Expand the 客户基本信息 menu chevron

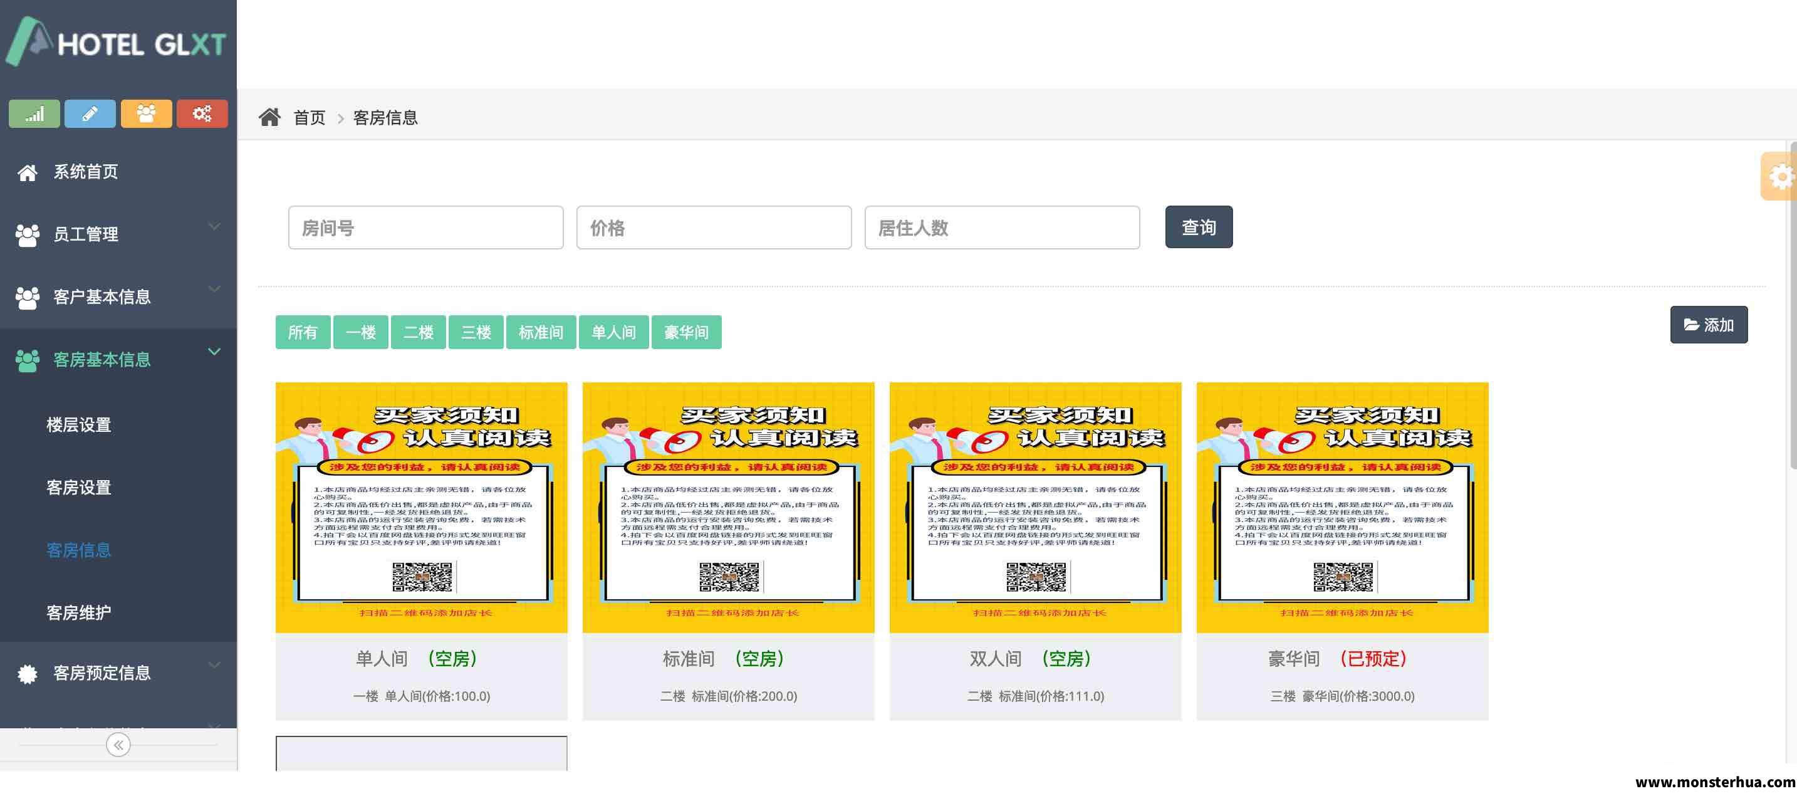point(214,289)
